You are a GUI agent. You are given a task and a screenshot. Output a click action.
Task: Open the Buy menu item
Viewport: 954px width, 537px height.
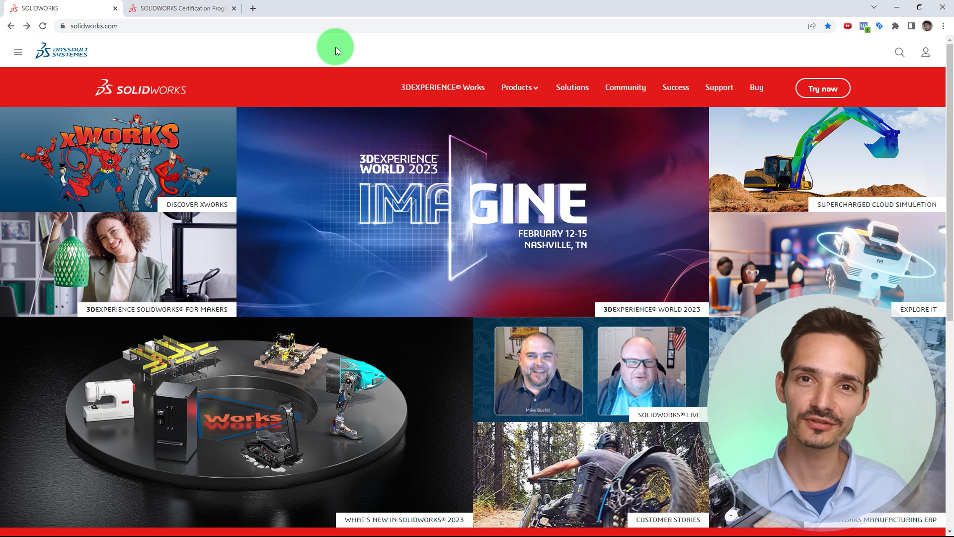click(x=756, y=88)
